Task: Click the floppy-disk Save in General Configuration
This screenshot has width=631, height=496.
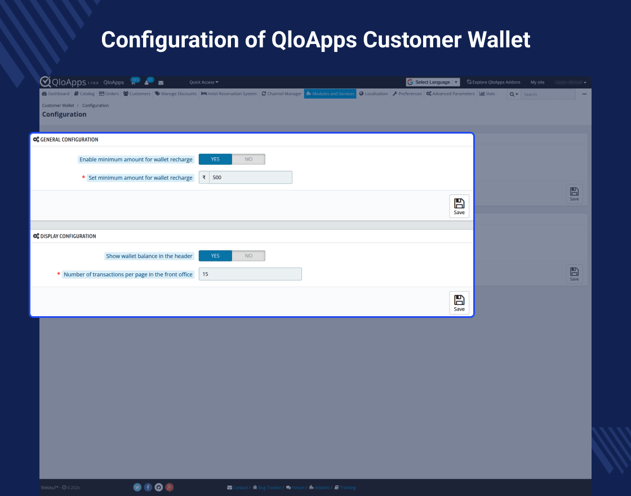Action: click(459, 206)
